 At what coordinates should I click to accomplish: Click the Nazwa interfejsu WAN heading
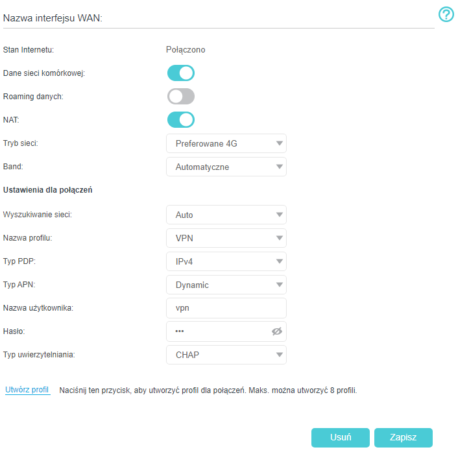coord(53,19)
